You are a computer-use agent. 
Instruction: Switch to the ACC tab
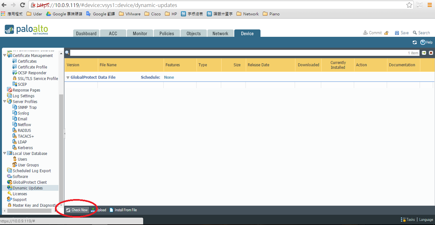113,33
